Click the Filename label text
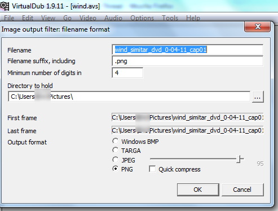Screen dimensions: 278x211 [x=19, y=50]
